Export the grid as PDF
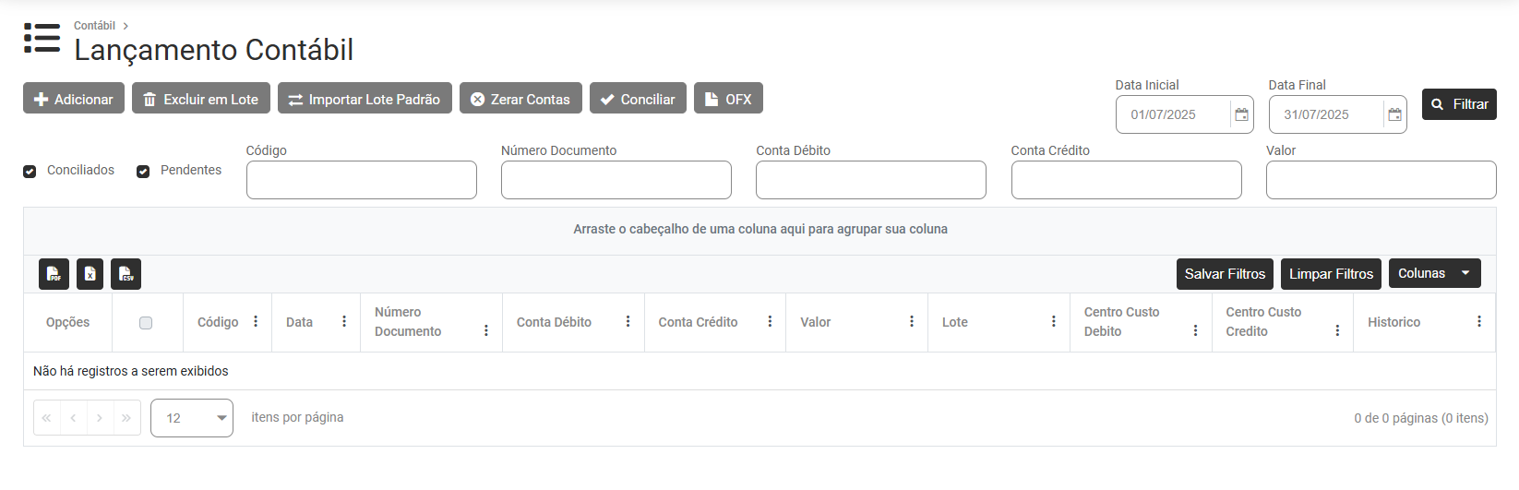 (x=54, y=274)
